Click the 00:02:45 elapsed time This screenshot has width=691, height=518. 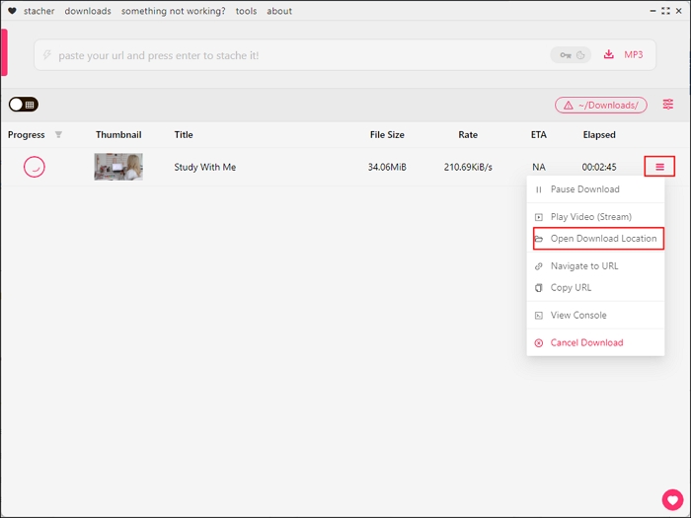[599, 167]
